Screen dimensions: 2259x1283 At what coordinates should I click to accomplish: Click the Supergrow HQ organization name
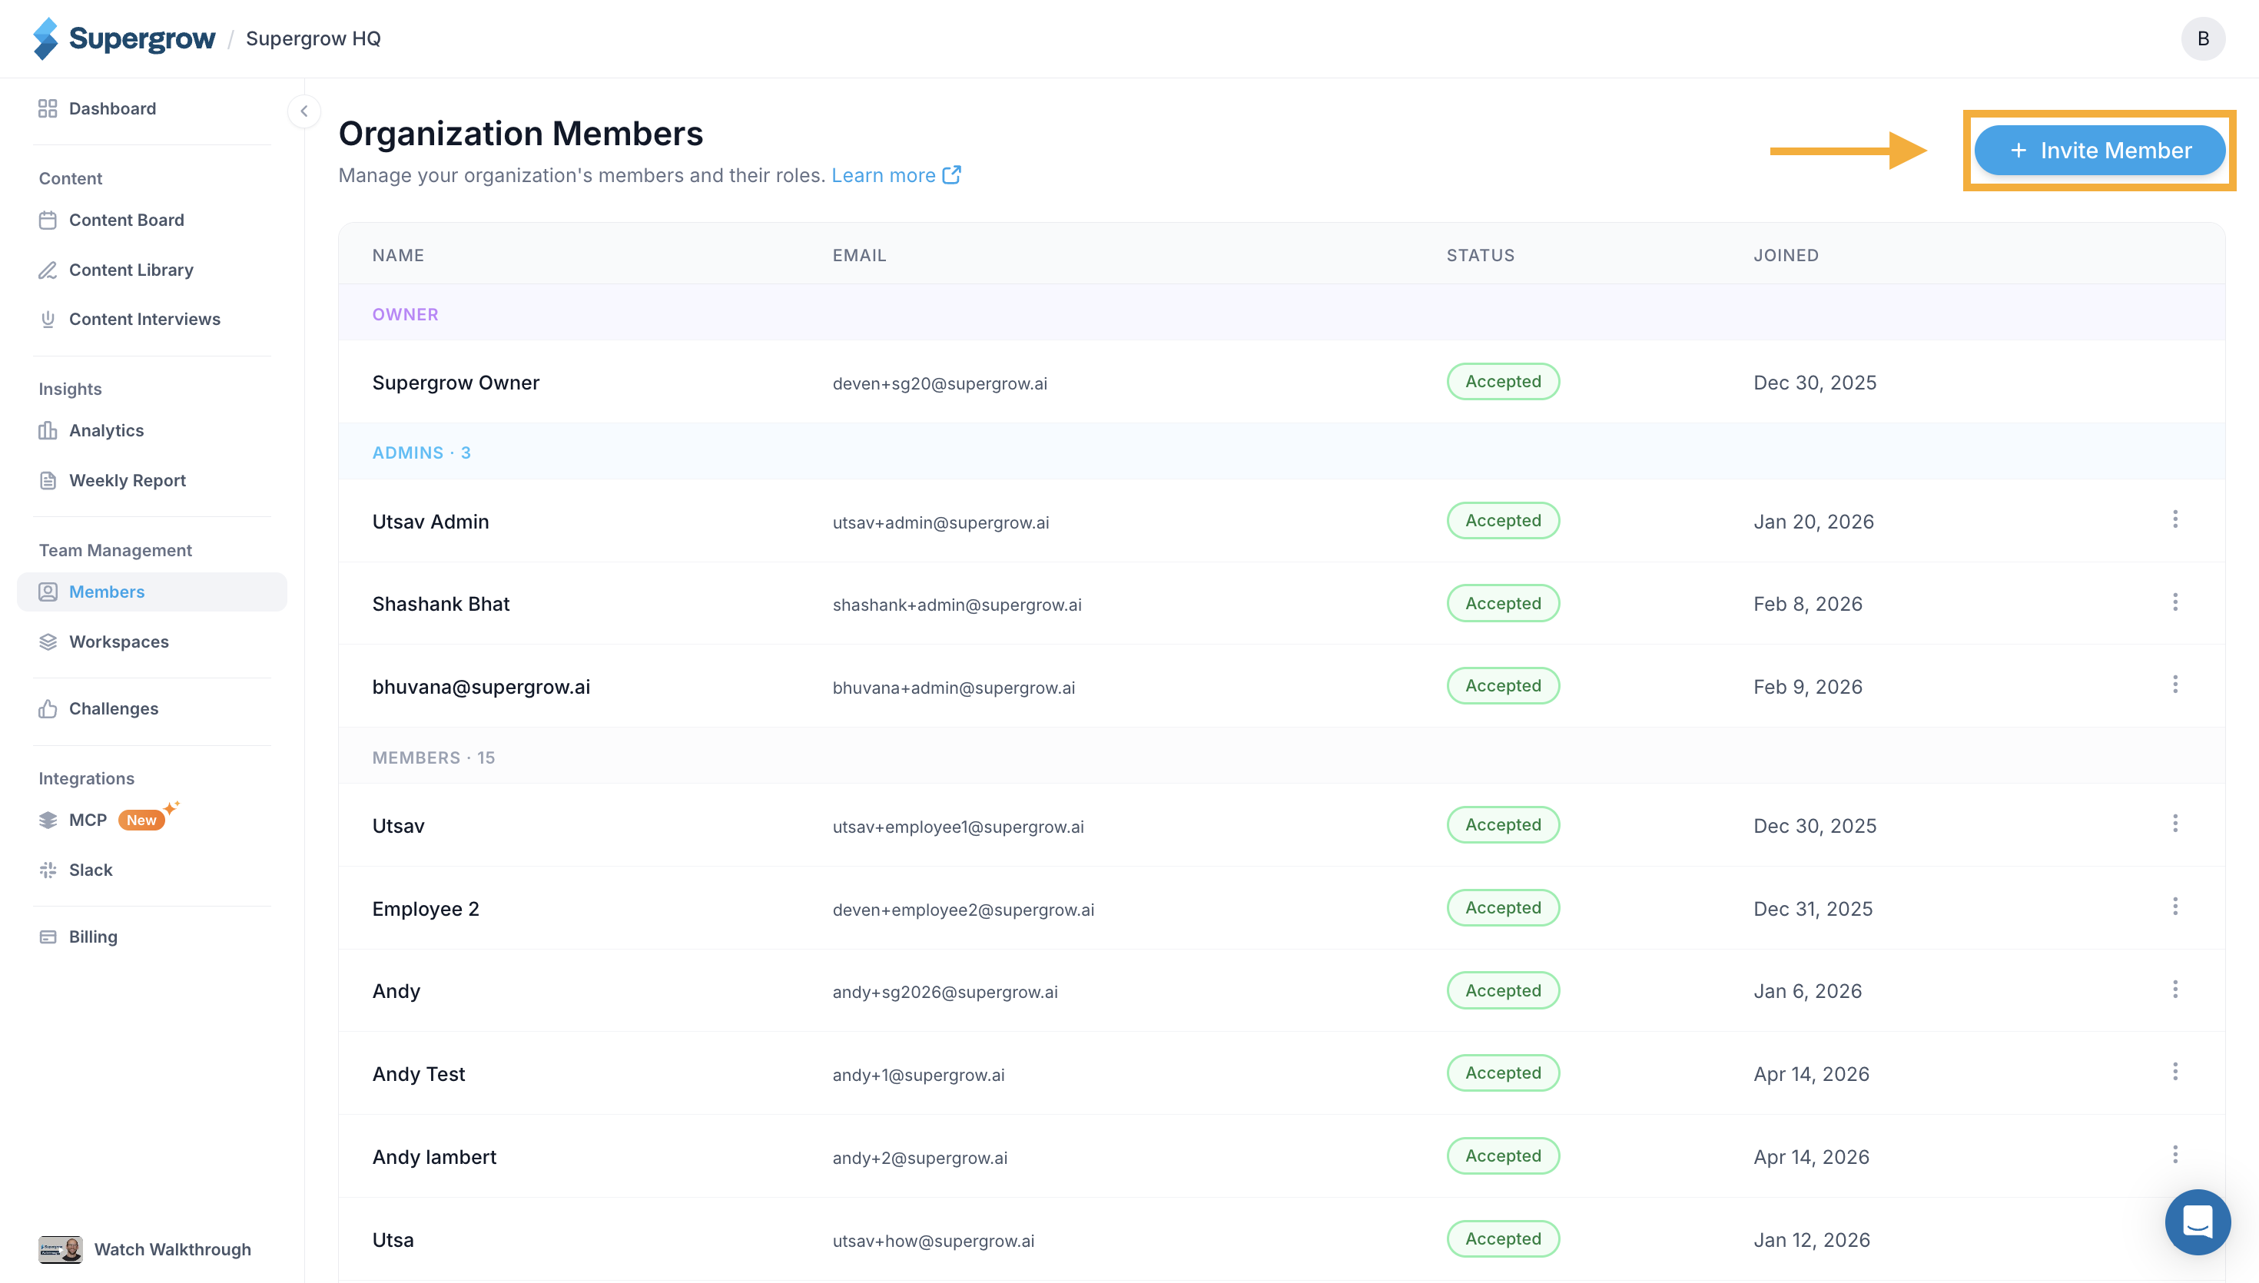(313, 38)
